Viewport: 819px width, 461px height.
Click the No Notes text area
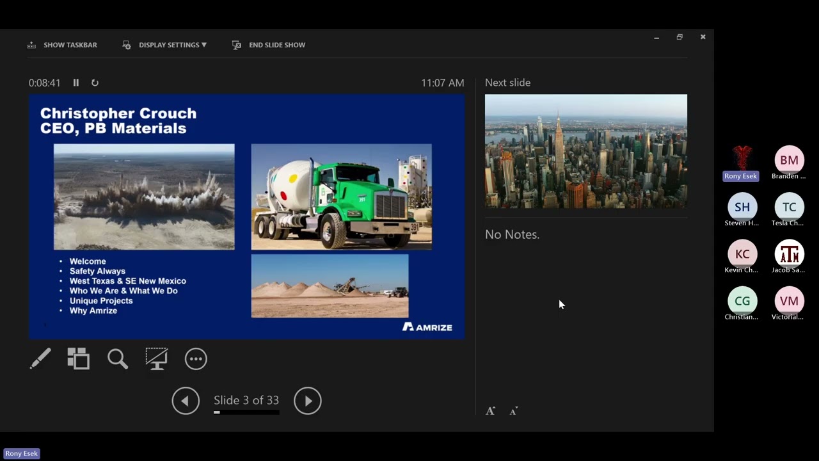click(x=512, y=234)
